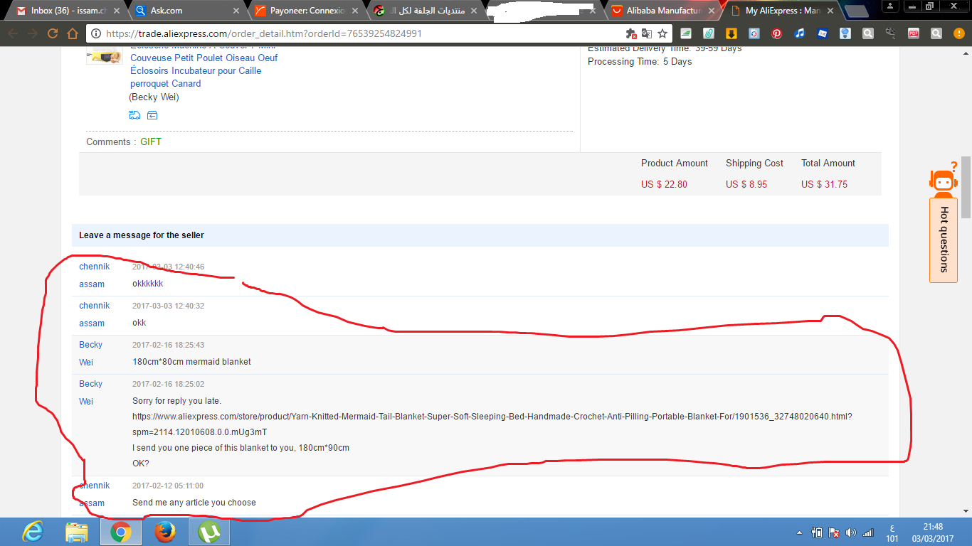The height and width of the screenshot is (546, 972).
Task: Open the language indicator in the tray
Action: (892, 532)
